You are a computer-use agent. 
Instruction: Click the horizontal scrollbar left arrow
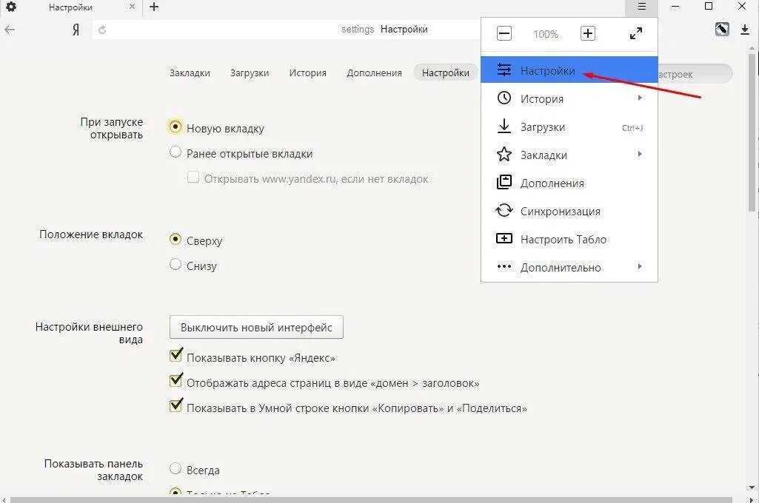point(4,499)
